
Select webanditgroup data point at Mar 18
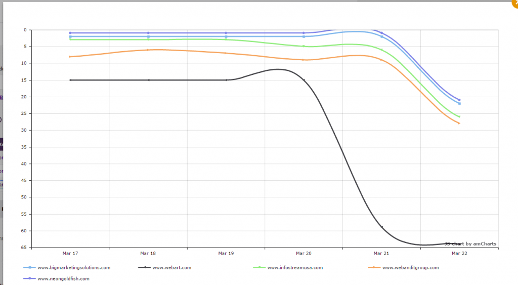pyautogui.click(x=148, y=50)
